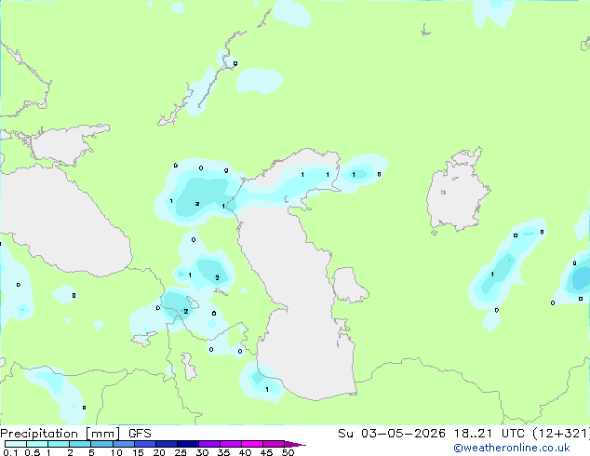Click the '0.5' legend scale value
Screen dimensions: 590x456
point(33,452)
